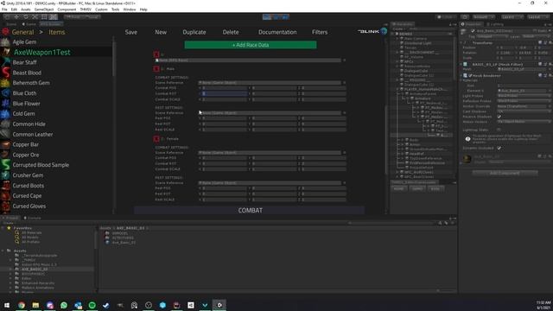
Task: Pick the Behemoth Gem item icon
Action: click(x=5, y=83)
